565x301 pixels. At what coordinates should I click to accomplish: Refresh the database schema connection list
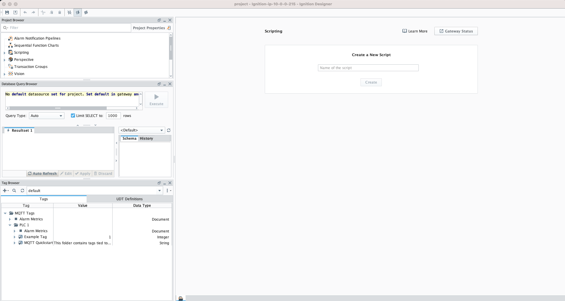169,130
